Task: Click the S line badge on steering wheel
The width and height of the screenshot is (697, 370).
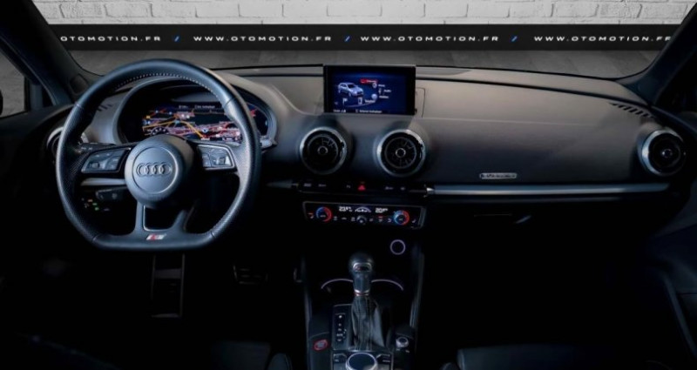Action: tap(156, 236)
